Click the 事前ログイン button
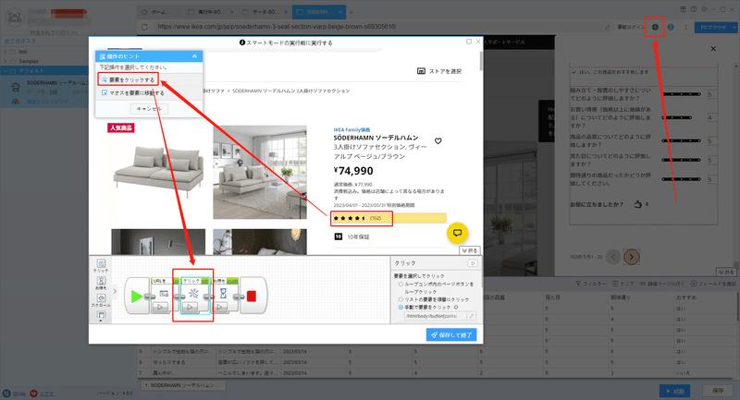Screen dimensions: 740x400 630,27
